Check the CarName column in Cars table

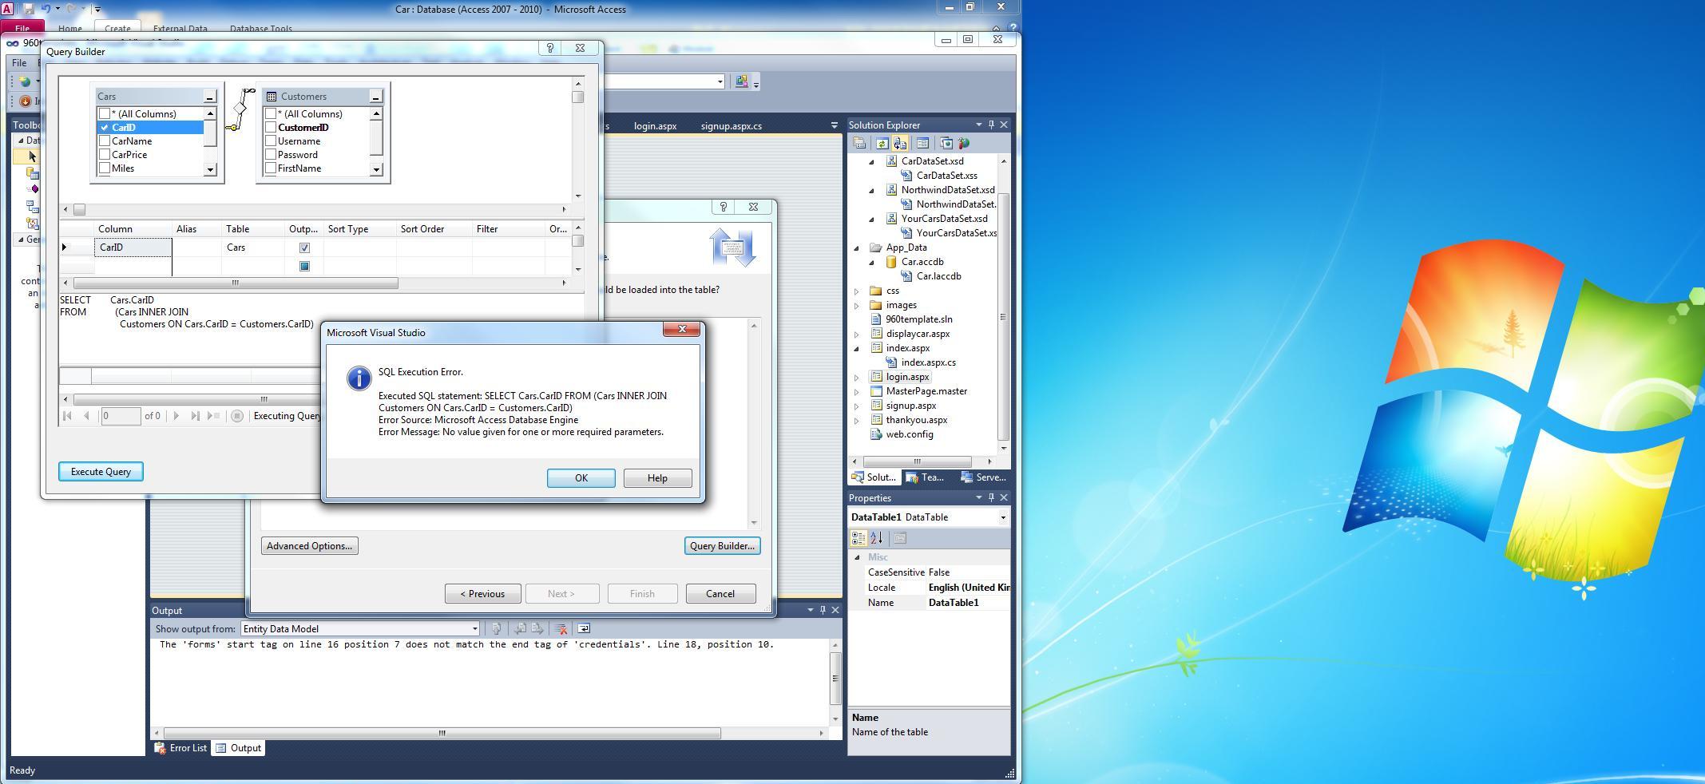pyautogui.click(x=105, y=141)
